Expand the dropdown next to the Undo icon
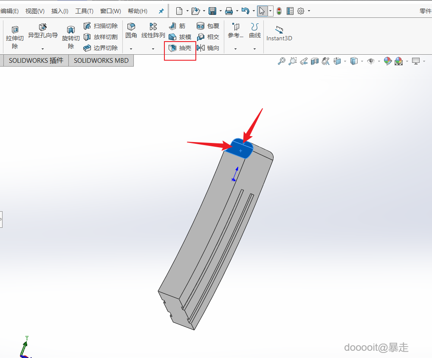This screenshot has width=432, height=358. point(254,11)
